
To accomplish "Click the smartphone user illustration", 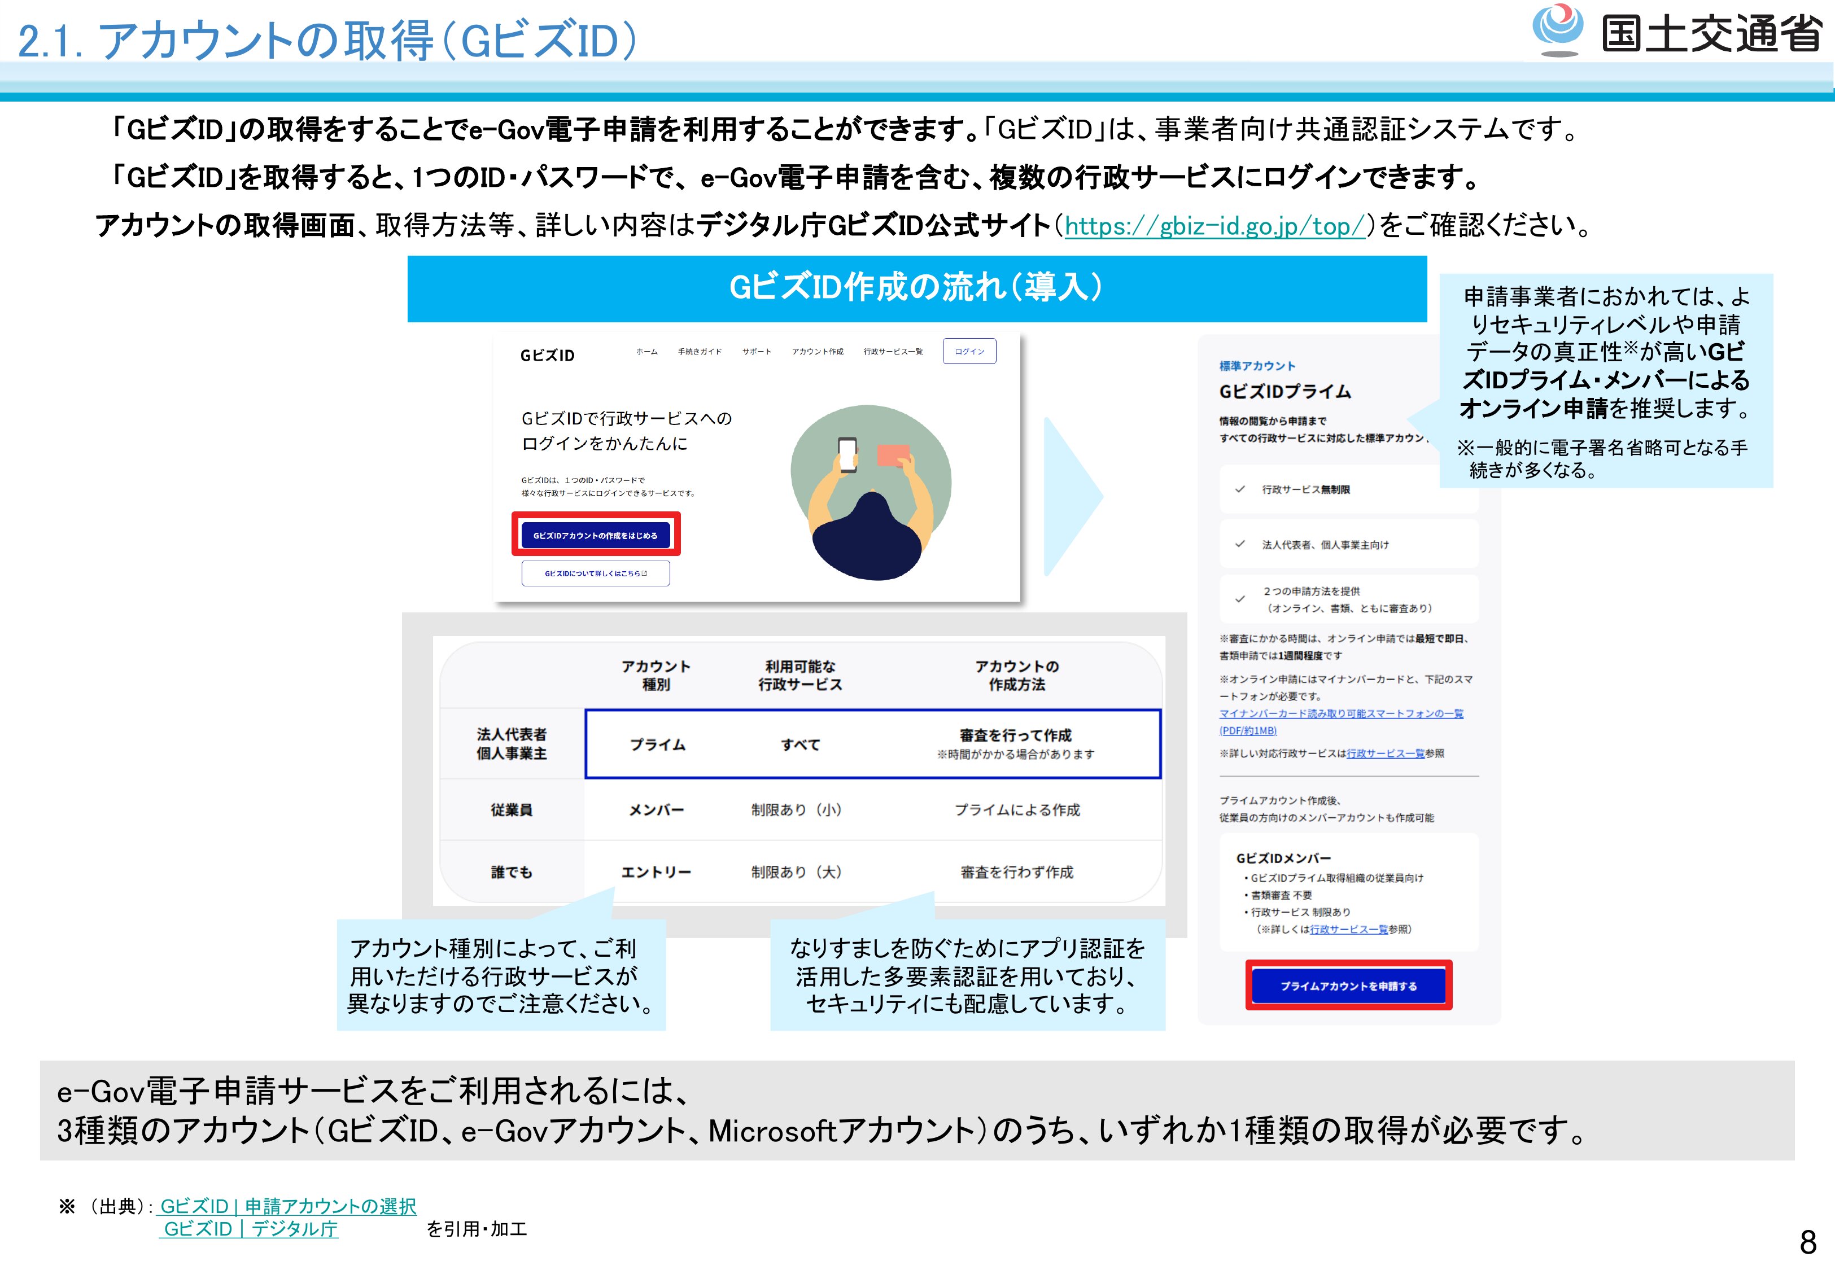I will click(x=871, y=493).
